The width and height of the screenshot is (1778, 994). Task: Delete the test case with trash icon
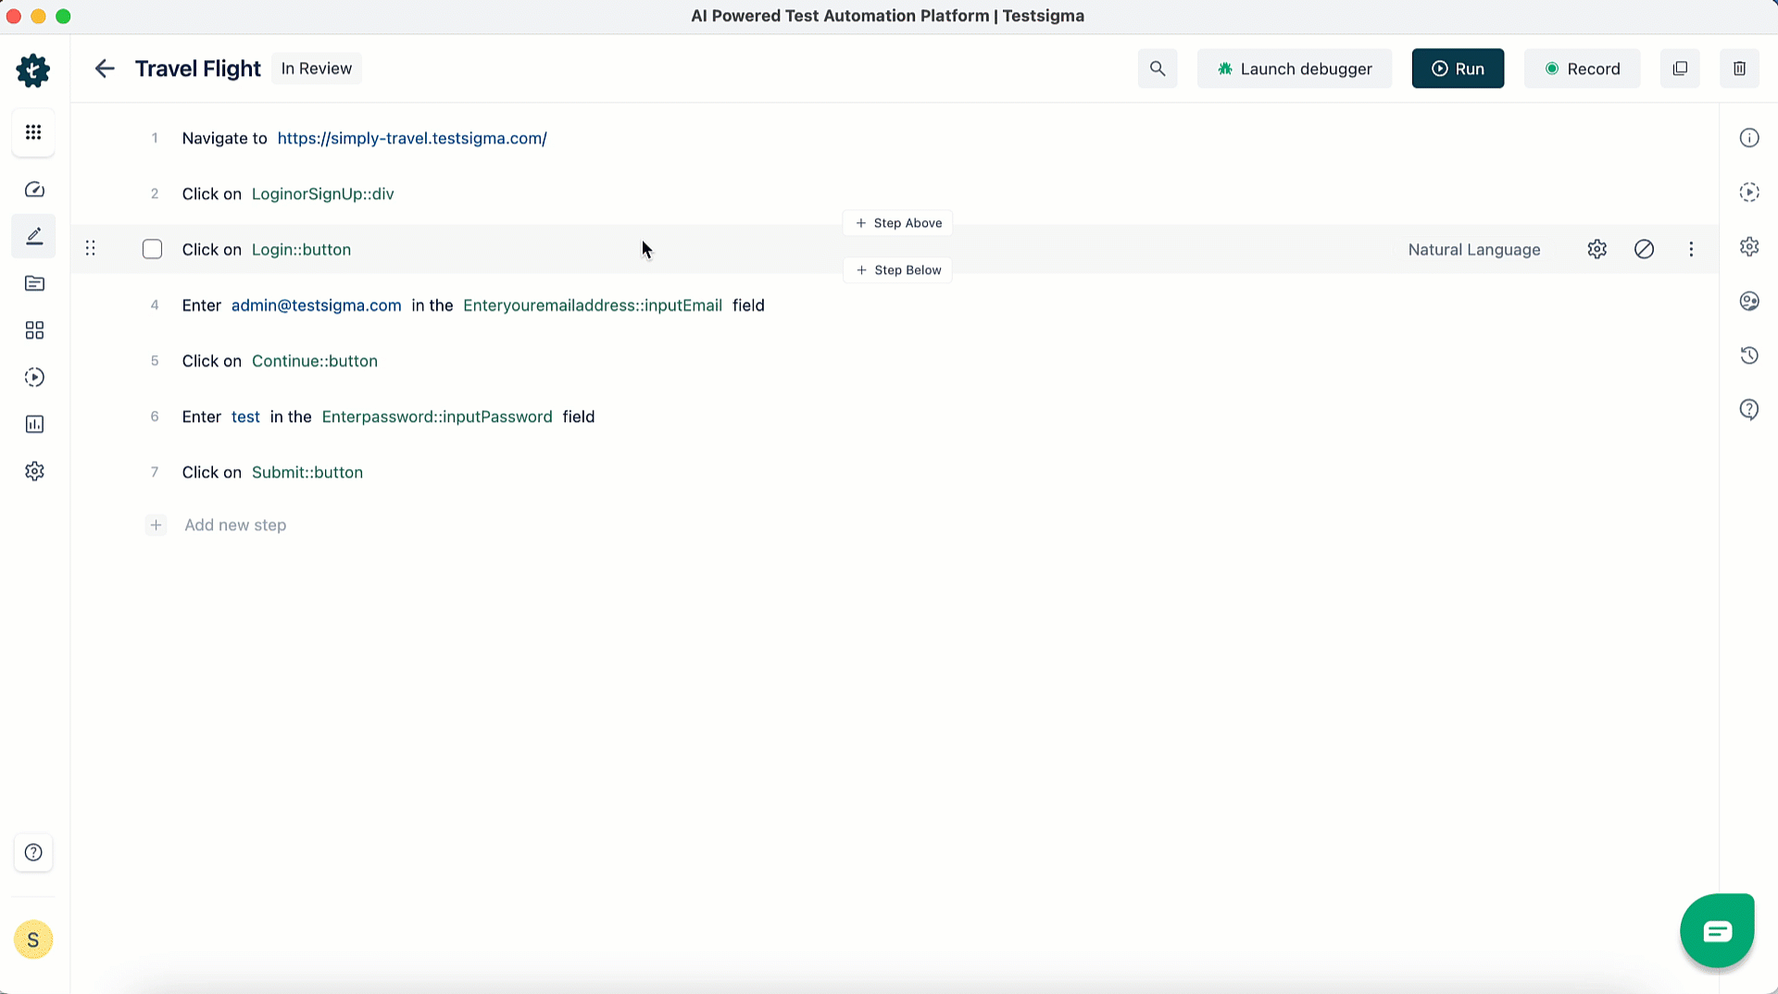1739,68
